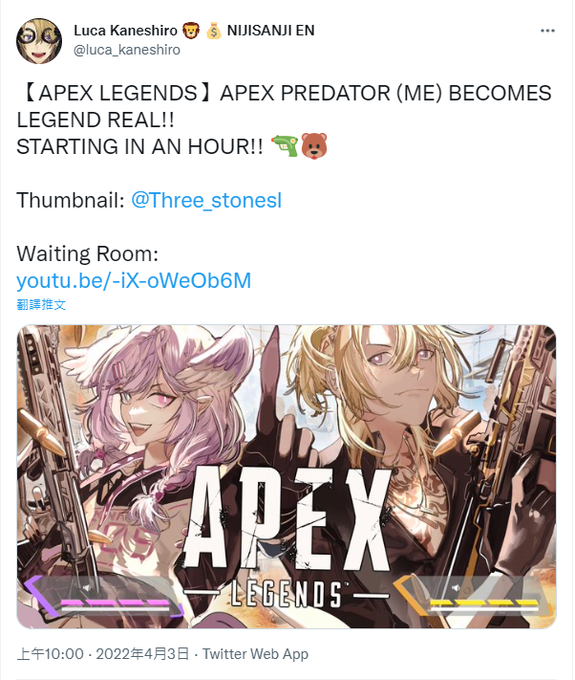Click the water gun emoji in tweet

(x=285, y=145)
